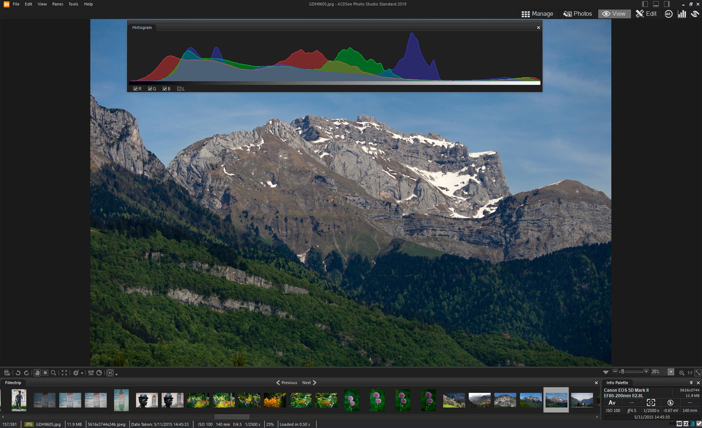This screenshot has height=428, width=702.
Task: Enable the L channel in the Histogram
Action: (x=179, y=88)
